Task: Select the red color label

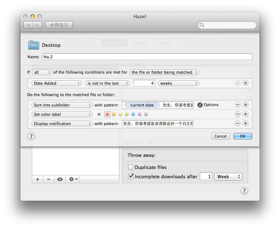Action: [x=107, y=114]
